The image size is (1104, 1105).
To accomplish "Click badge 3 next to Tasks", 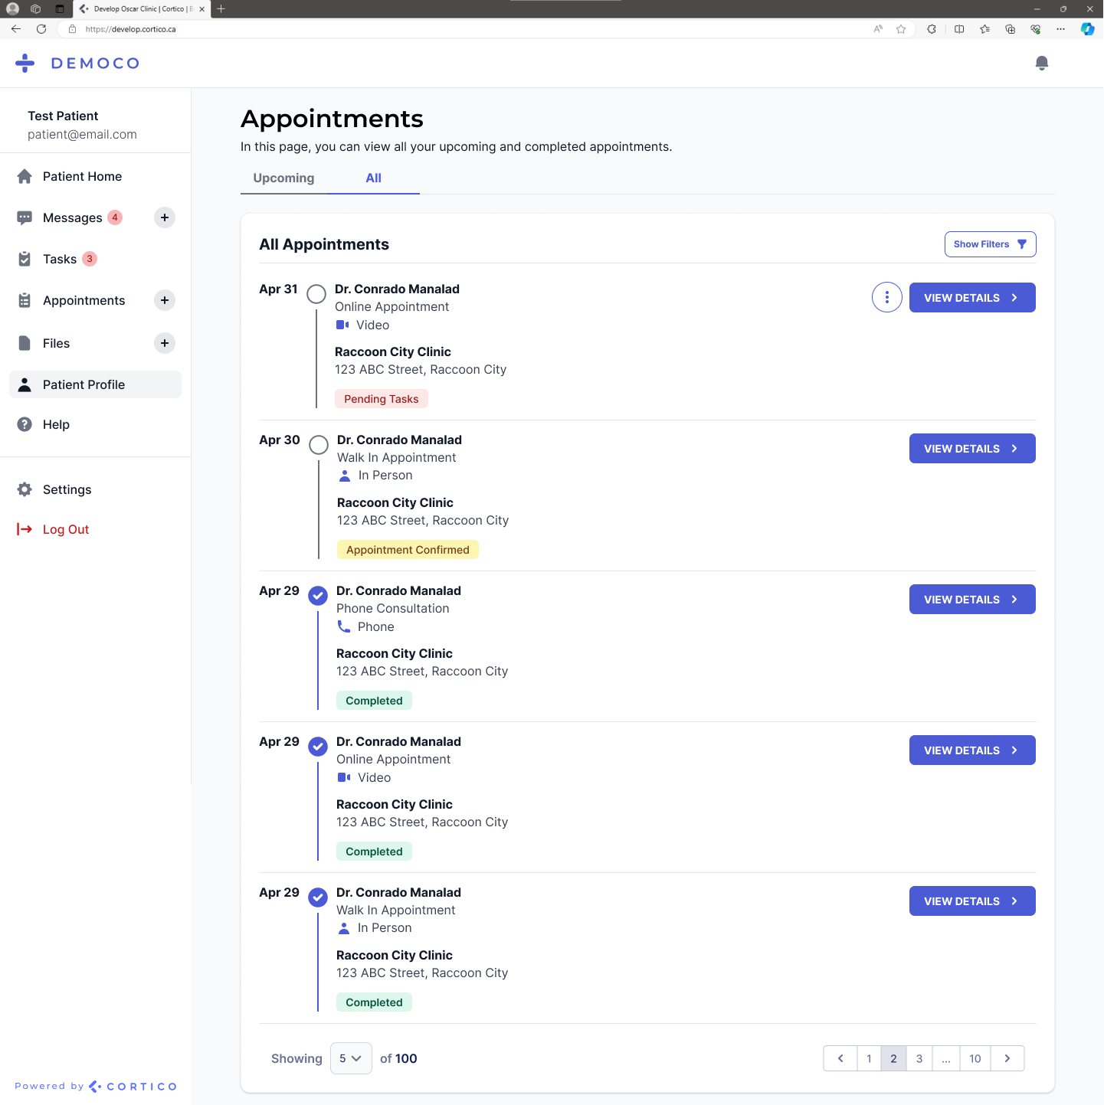I will [90, 259].
